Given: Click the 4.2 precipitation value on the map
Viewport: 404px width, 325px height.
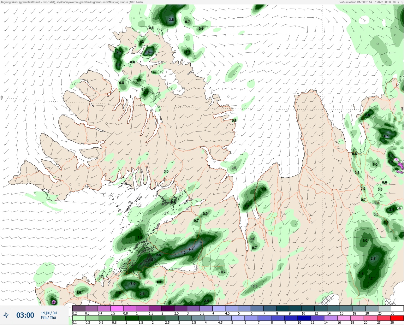Looking at the screenshot, I should pos(191,249).
